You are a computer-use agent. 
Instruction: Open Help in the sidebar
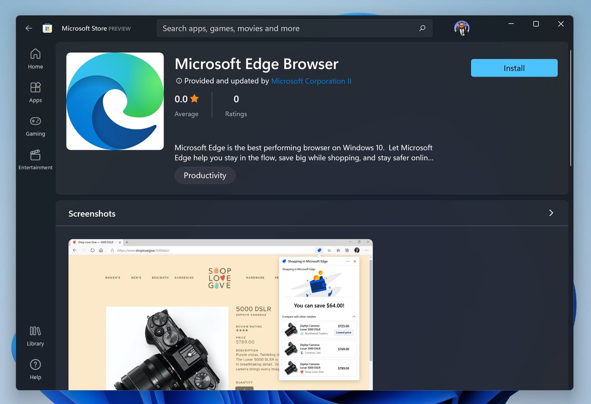tap(35, 369)
